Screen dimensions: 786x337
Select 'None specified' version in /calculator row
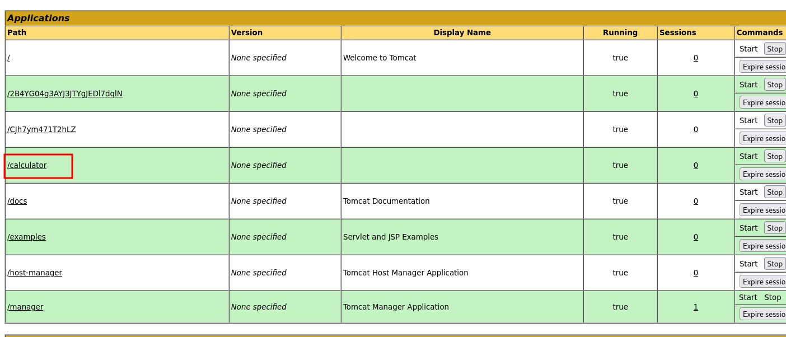tap(259, 165)
